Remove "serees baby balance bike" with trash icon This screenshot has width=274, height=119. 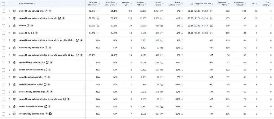[14, 107]
